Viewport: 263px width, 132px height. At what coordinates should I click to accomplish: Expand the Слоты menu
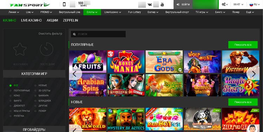pyautogui.click(x=92, y=12)
